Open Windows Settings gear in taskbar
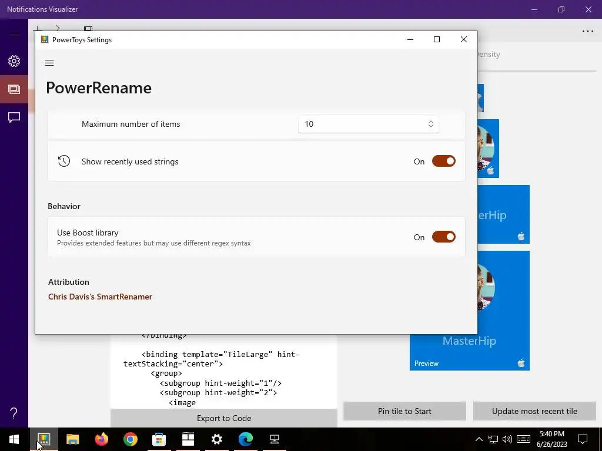The width and height of the screenshot is (602, 451). pyautogui.click(x=216, y=439)
